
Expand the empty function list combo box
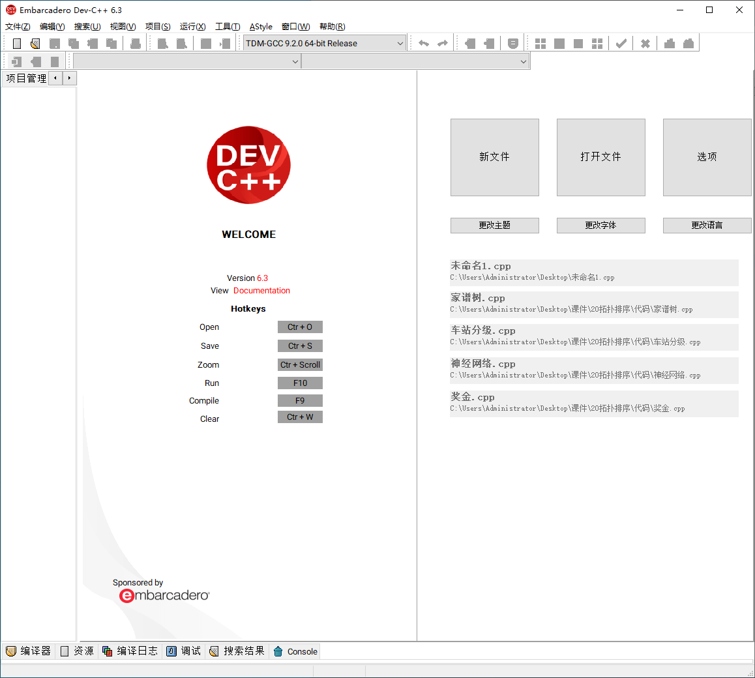[415, 62]
